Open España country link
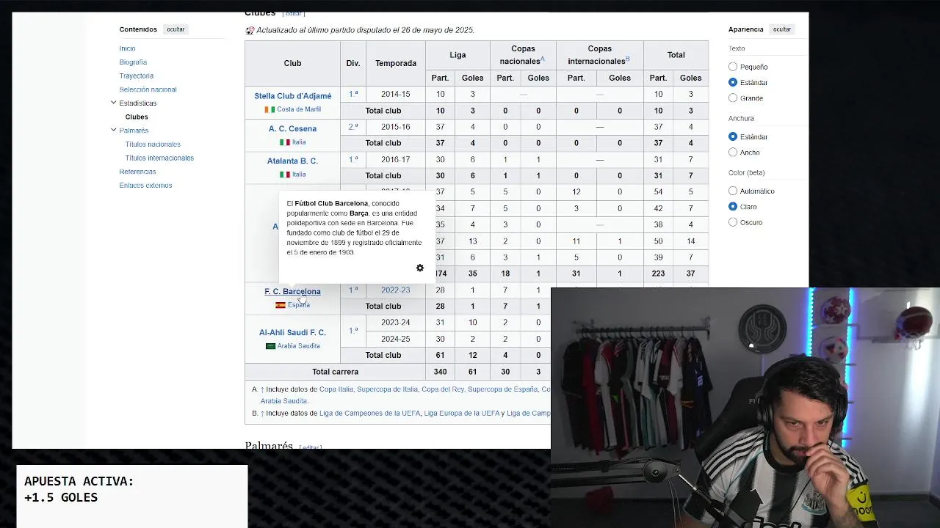Viewport: 940px width, 528px height. pyautogui.click(x=299, y=305)
